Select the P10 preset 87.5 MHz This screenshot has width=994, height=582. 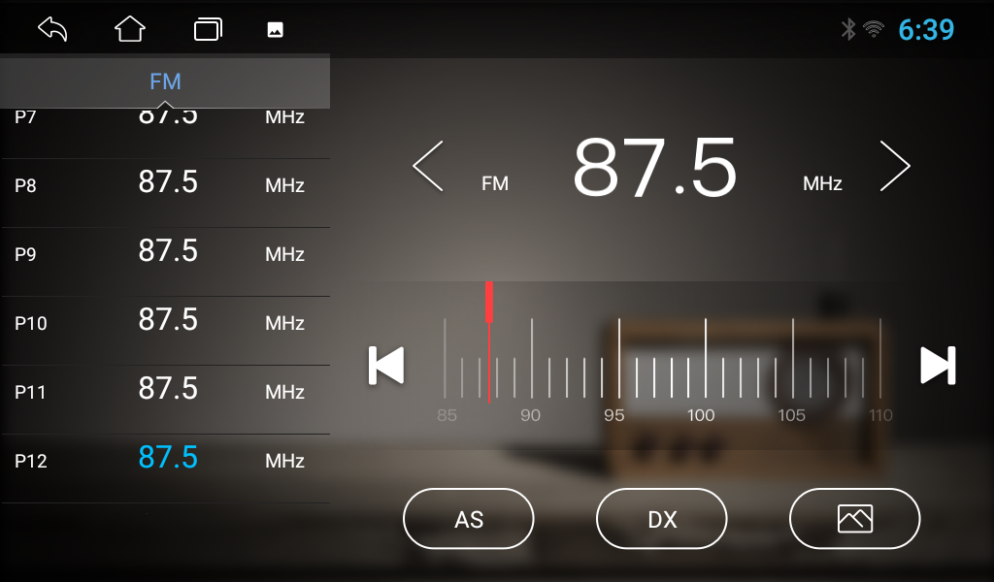click(x=165, y=331)
